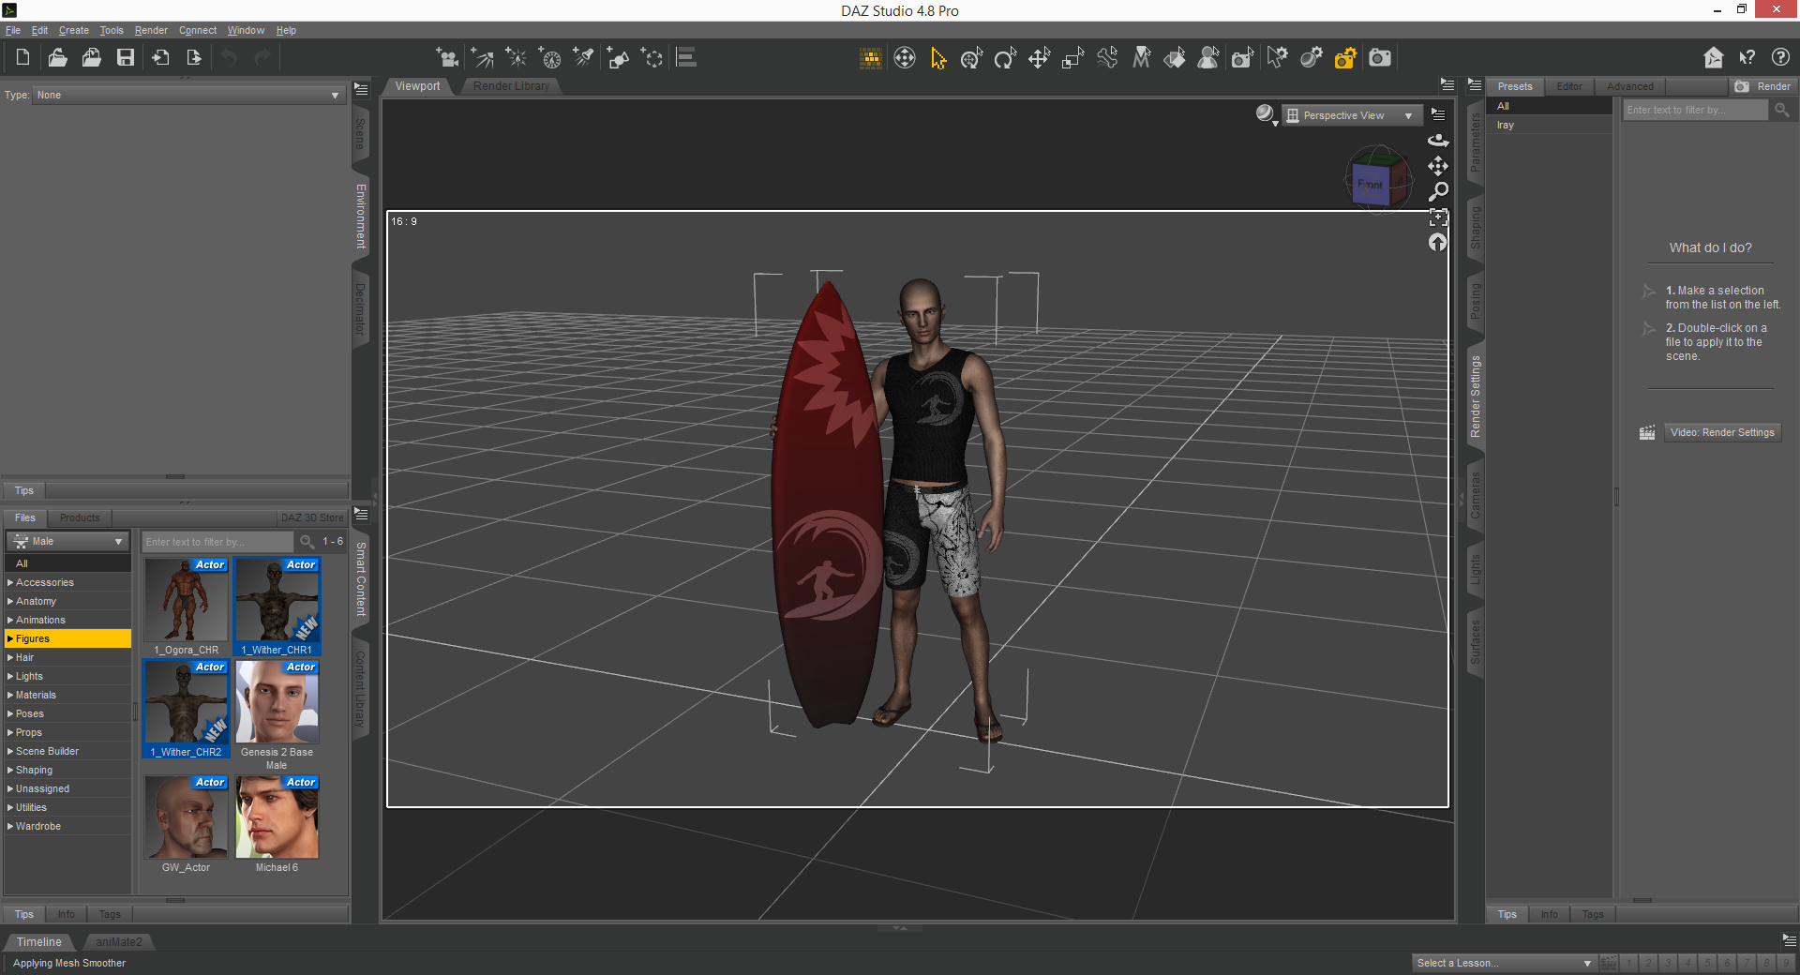
Task: Open the File menu
Action: click(x=13, y=30)
